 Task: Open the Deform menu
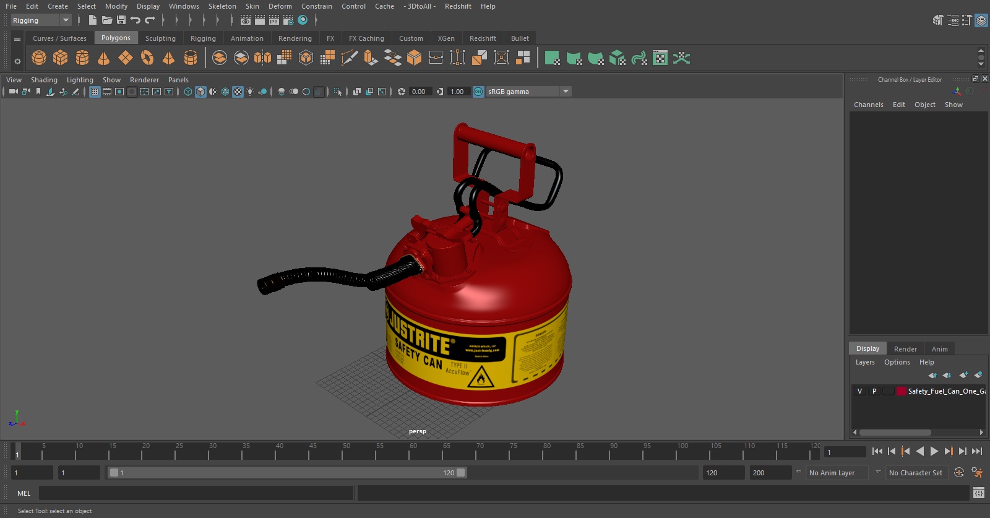pos(280,6)
